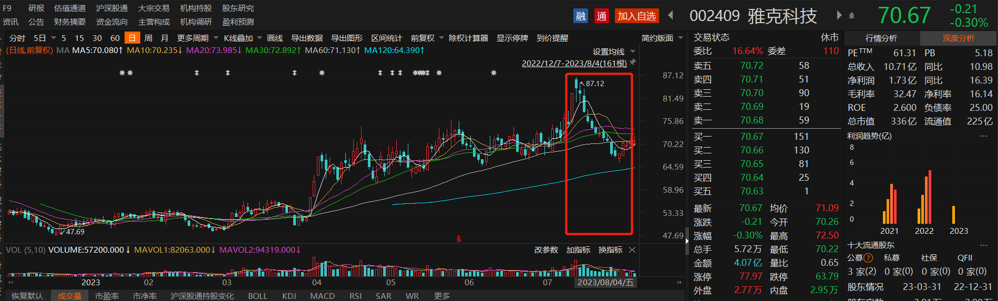The image size is (998, 301).
Task: Go to next stock with right arrow
Action: click(839, 15)
